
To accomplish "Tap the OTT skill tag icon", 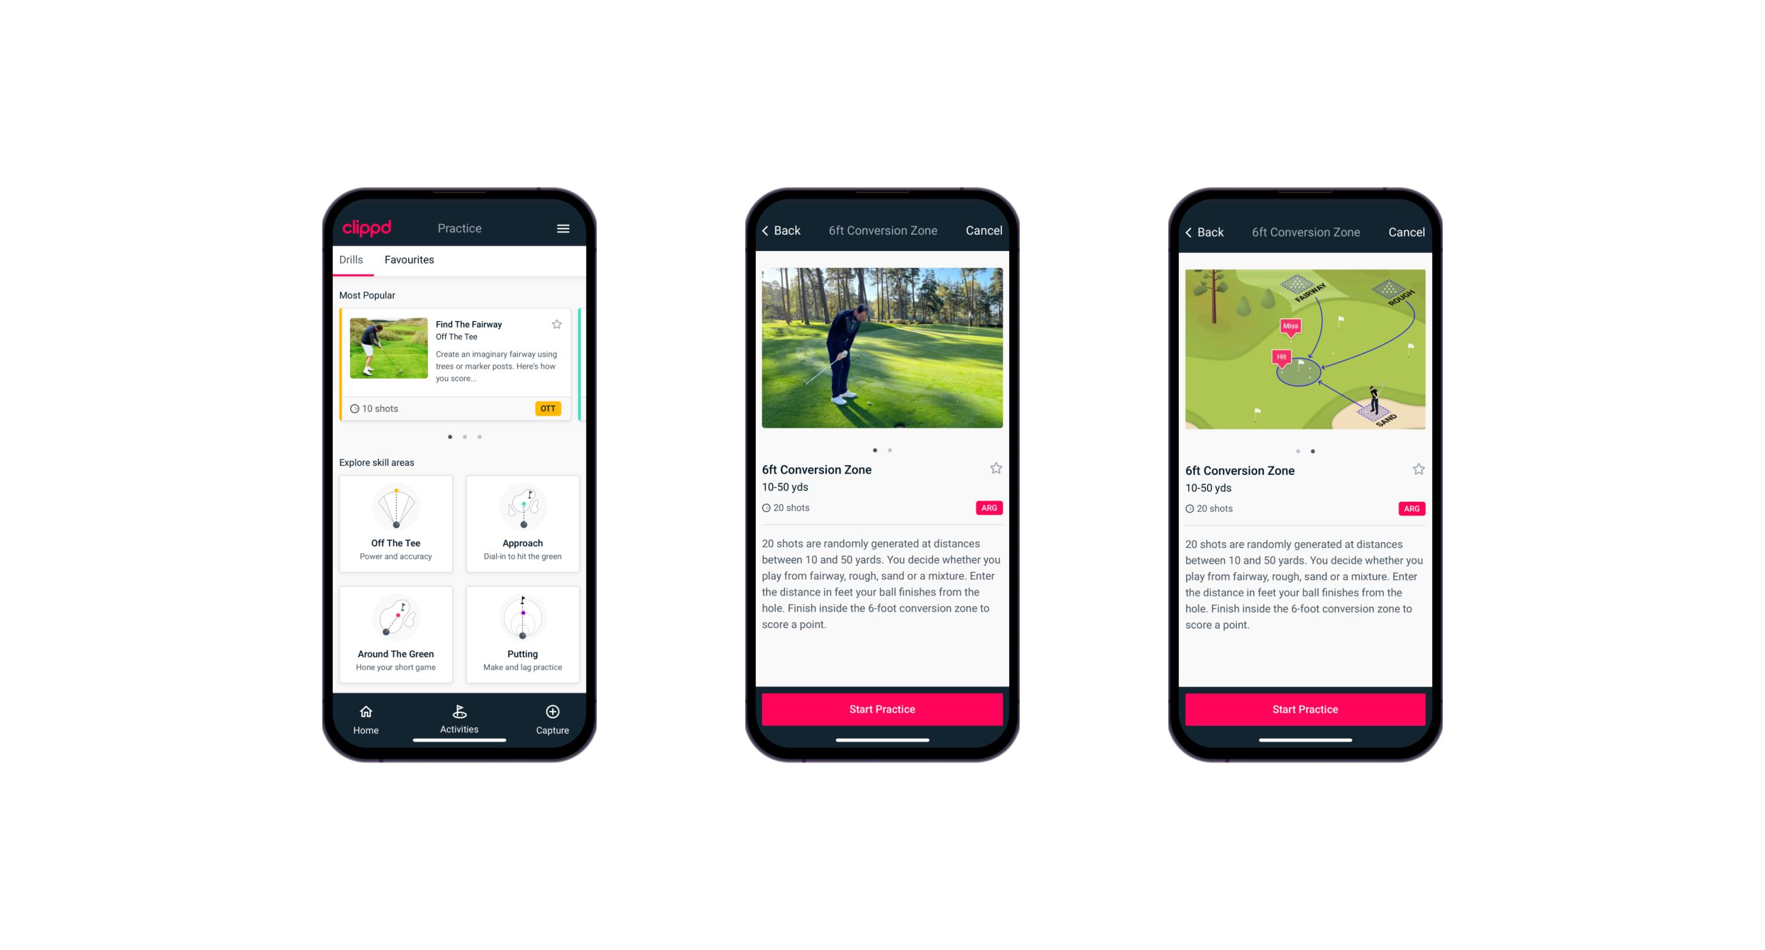I will 549,407.
